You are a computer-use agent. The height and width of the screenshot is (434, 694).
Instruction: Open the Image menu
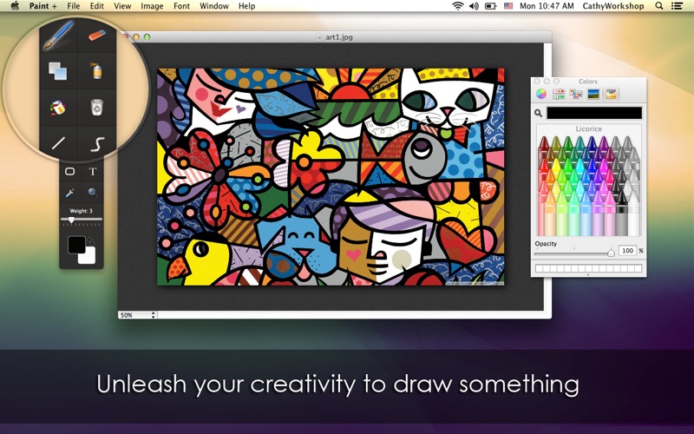point(152,6)
